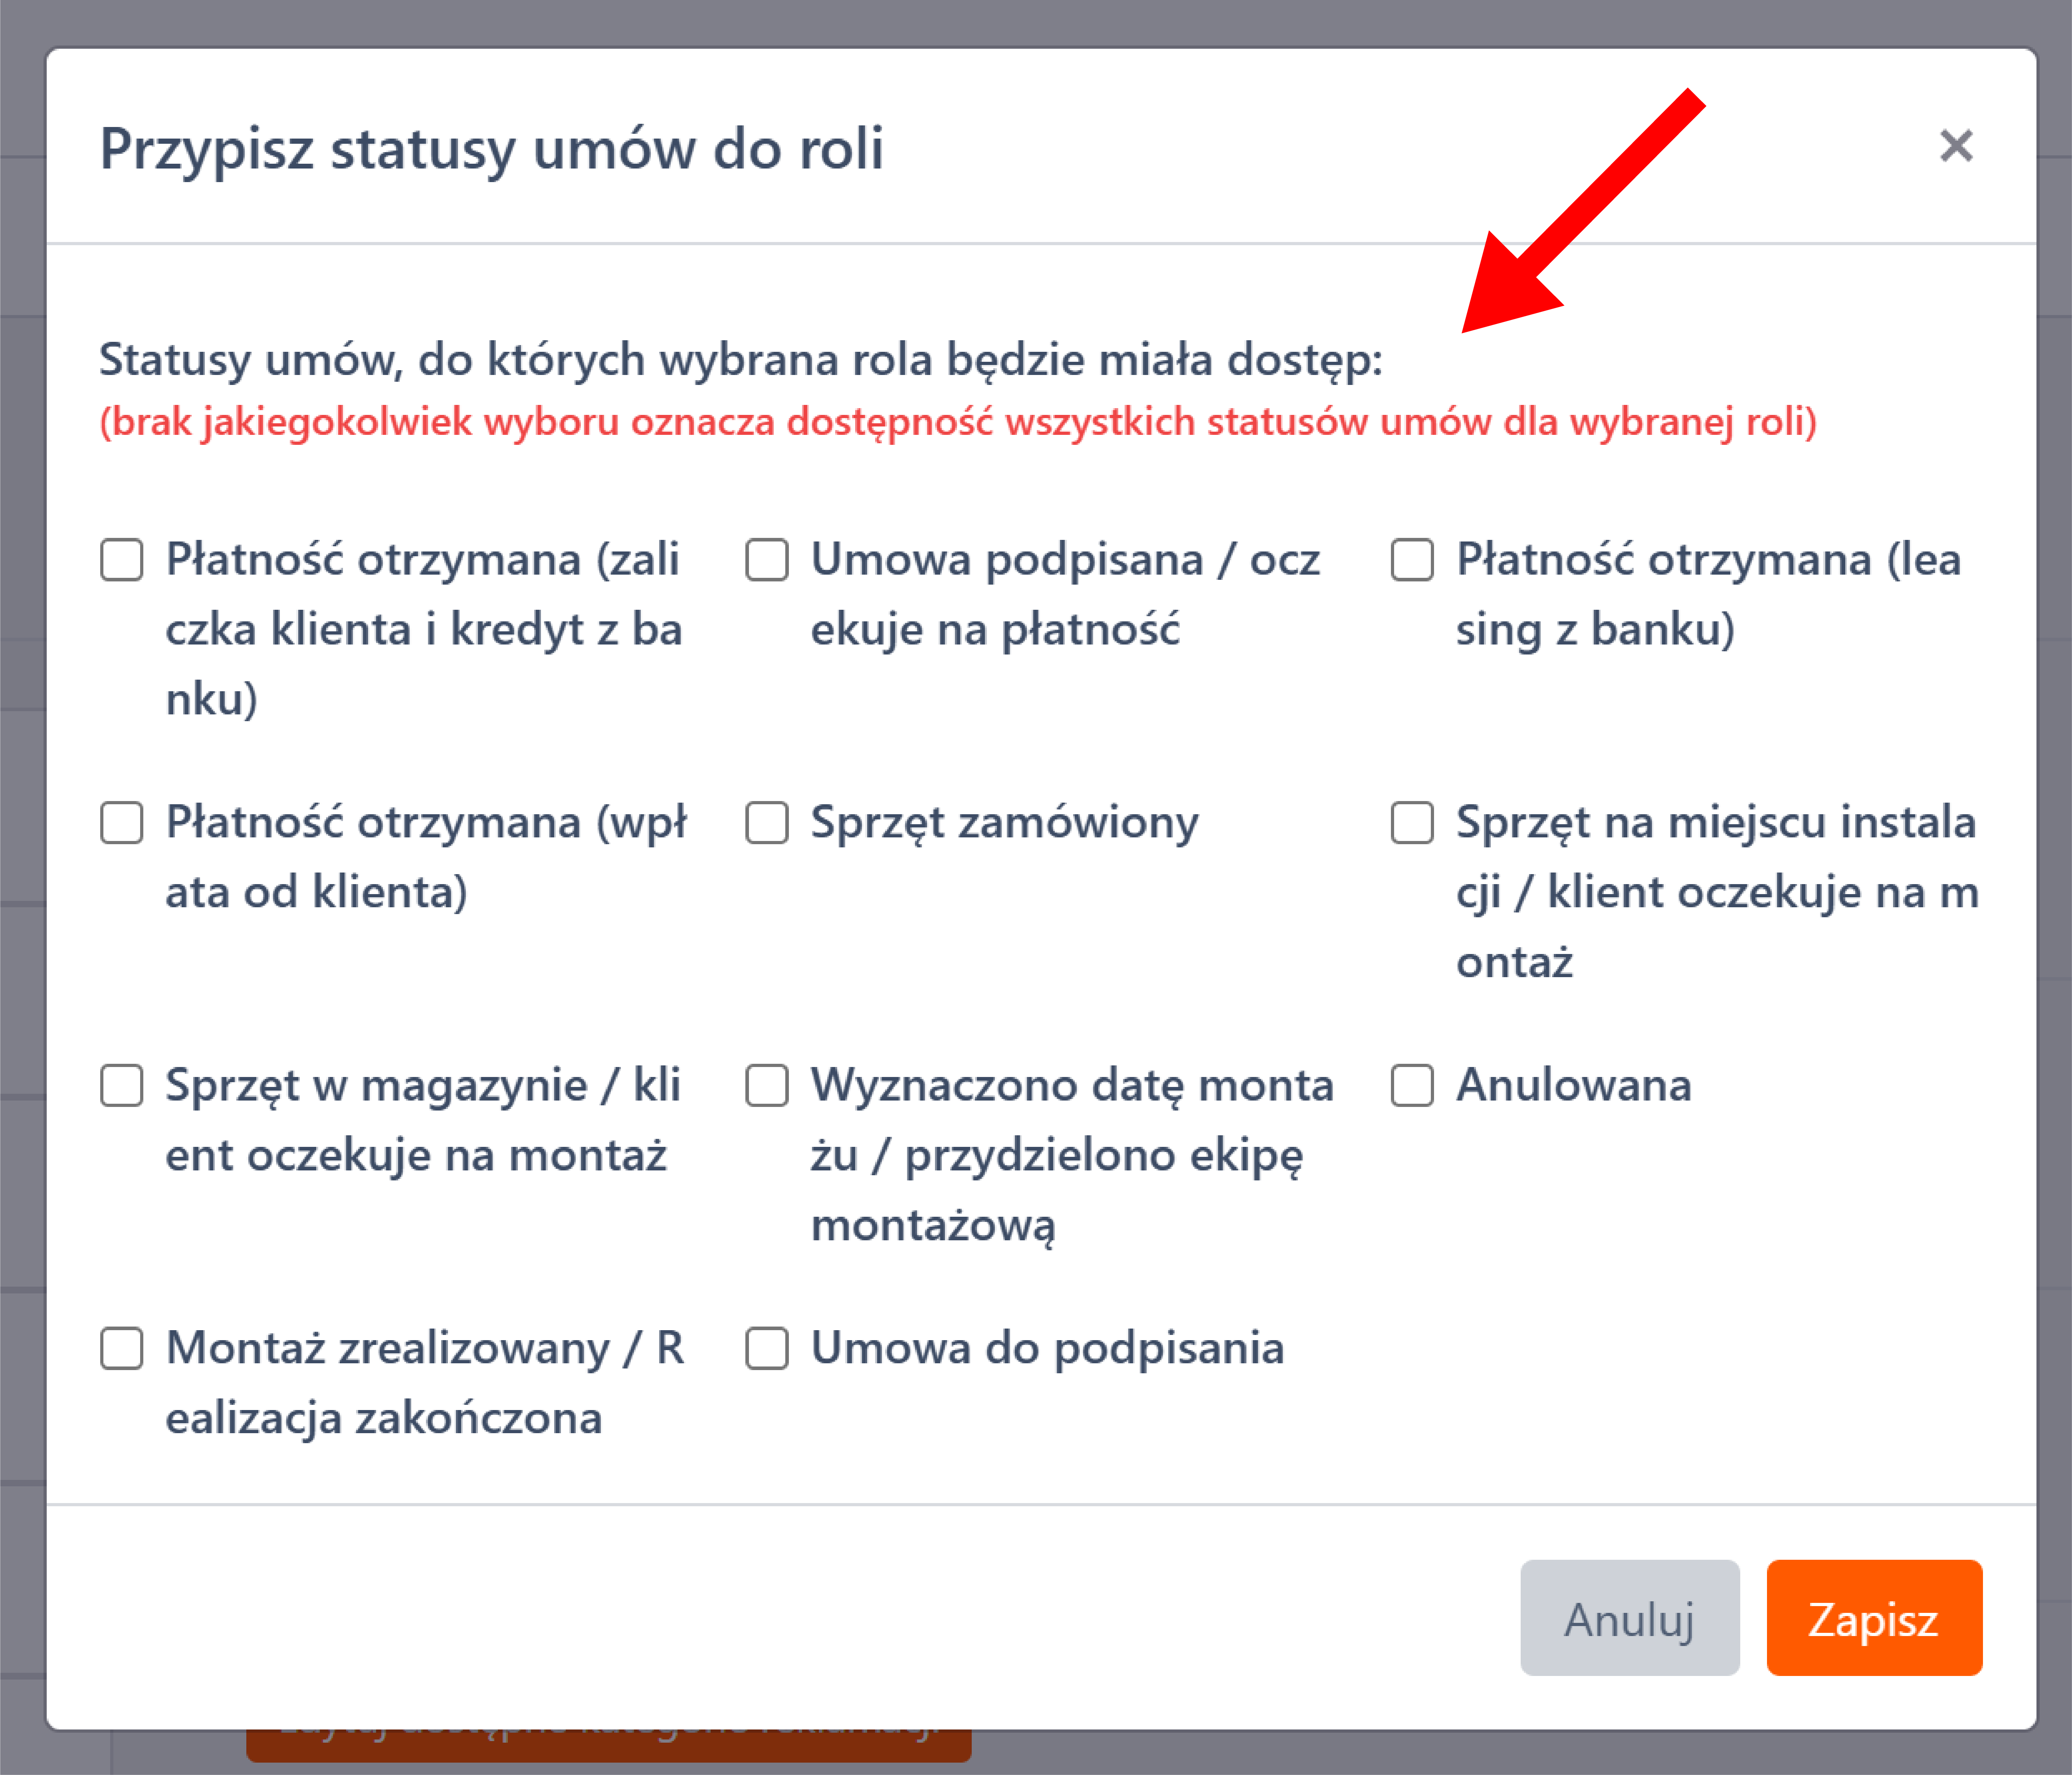The image size is (2072, 1775).
Task: Close the dialog with the X icon
Action: point(1955,147)
